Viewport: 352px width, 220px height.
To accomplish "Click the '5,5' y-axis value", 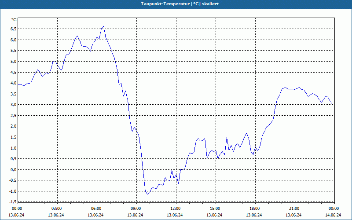I will 14,51.
